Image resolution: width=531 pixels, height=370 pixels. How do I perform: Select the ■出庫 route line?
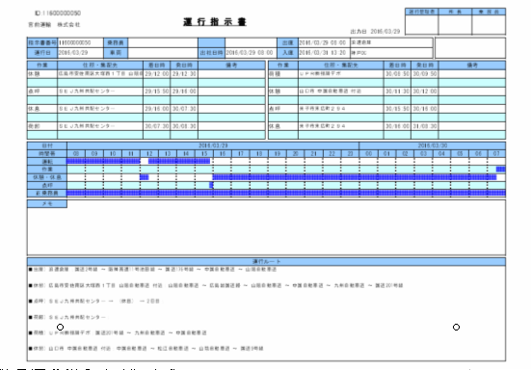(x=152, y=270)
